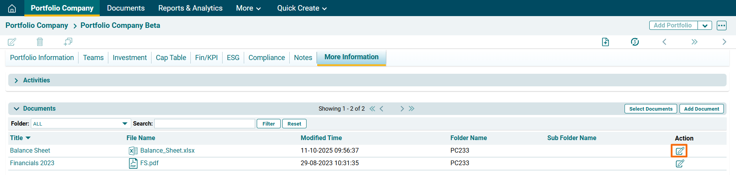Switch to the Compliance tab
The height and width of the screenshot is (175, 736).
coord(267,58)
